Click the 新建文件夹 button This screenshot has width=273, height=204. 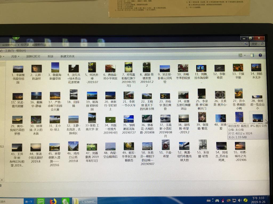[x=67, y=56]
